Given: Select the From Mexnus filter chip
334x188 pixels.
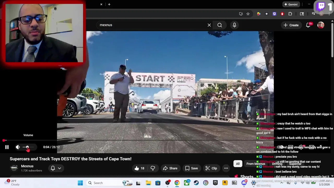Looking at the screenshot, I should pyautogui.click(x=256, y=164).
